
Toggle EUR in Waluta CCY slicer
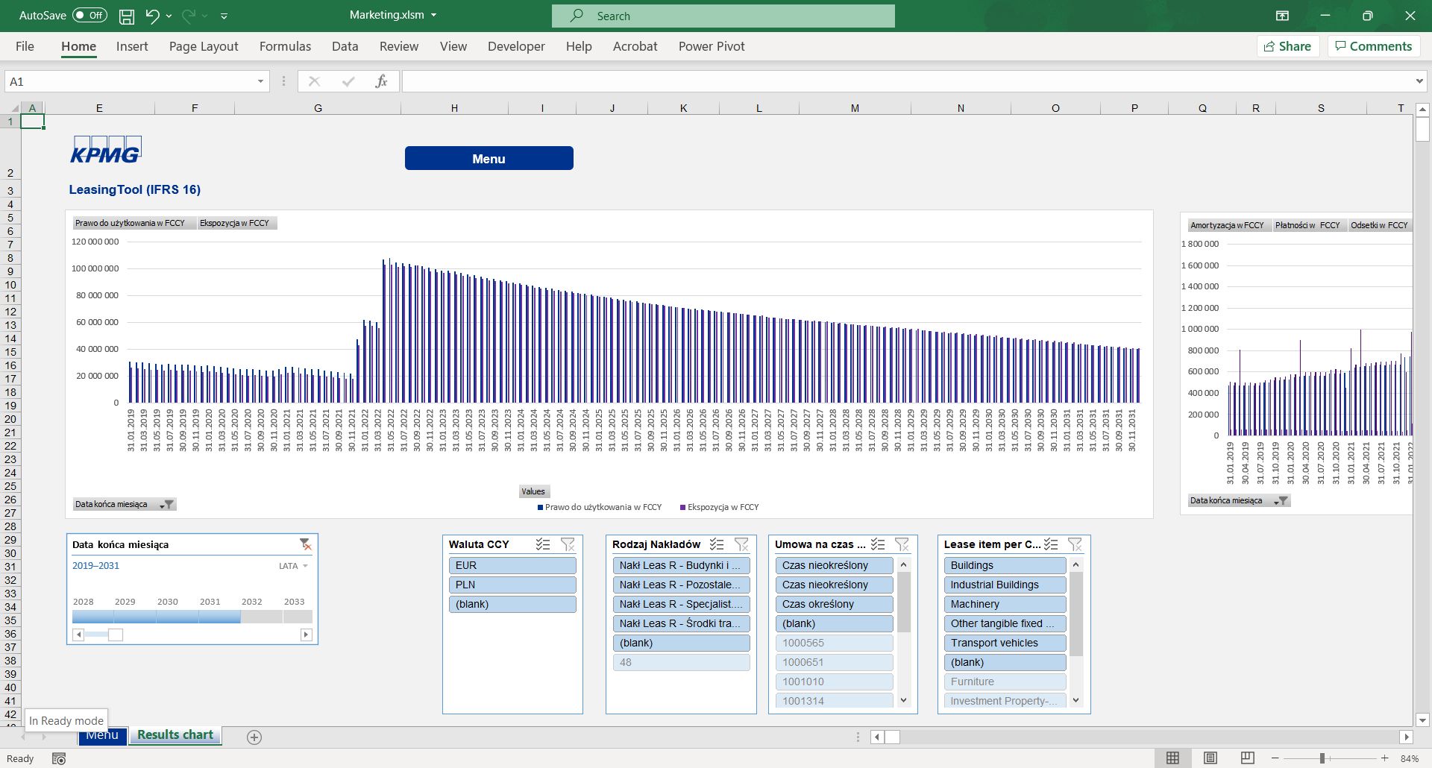(512, 565)
